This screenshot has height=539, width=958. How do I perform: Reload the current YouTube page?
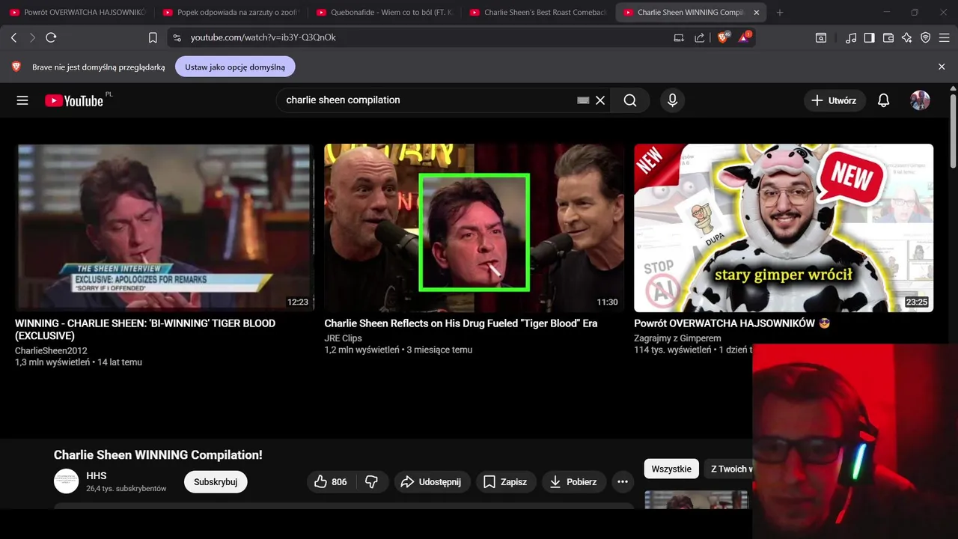[51, 37]
